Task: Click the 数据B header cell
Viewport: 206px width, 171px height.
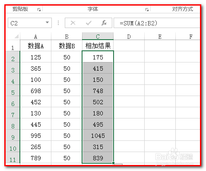Action: (67, 46)
